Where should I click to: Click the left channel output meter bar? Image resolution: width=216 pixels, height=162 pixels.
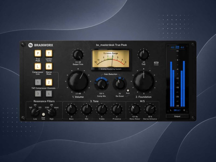tap(172, 84)
